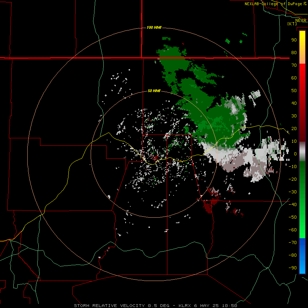Click the 90 value on velocity scale

(294, 40)
